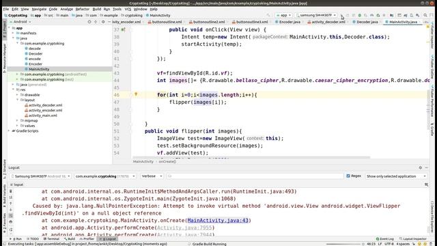This screenshot has height=246, width=437.
Task: Open the app run configuration dropdown
Action: pos(283,15)
